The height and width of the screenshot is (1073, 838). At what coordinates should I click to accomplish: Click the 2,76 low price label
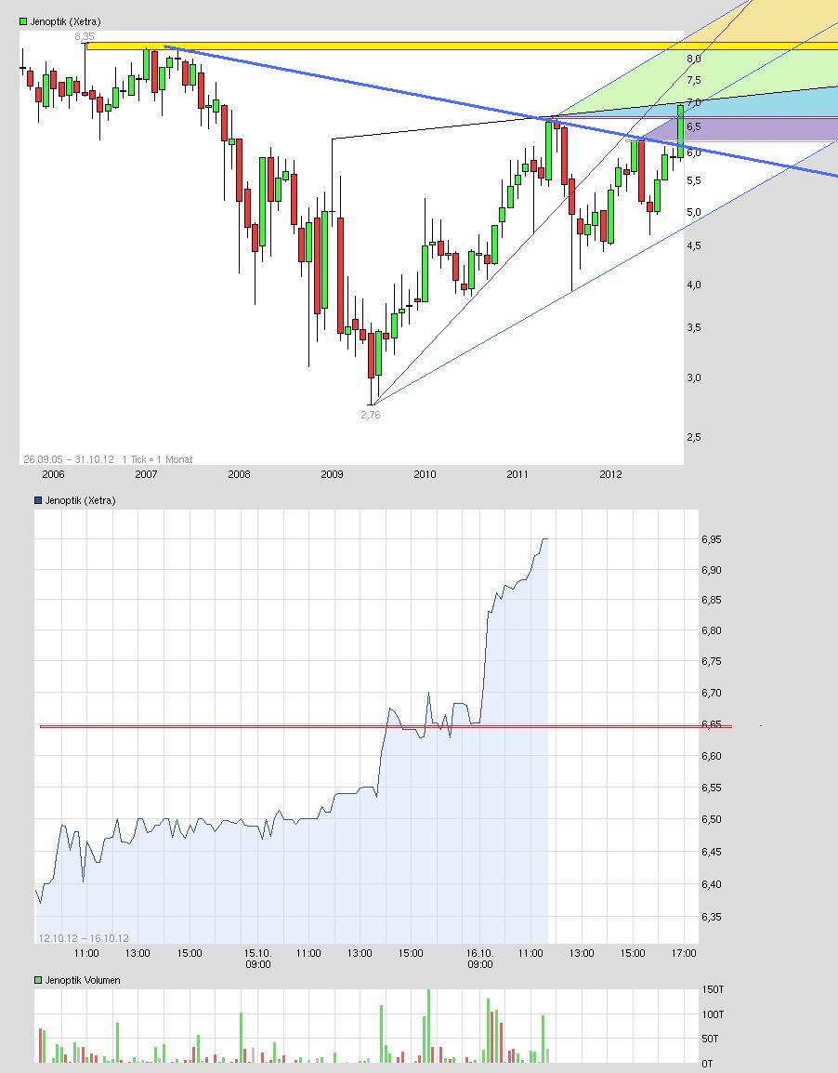[370, 415]
